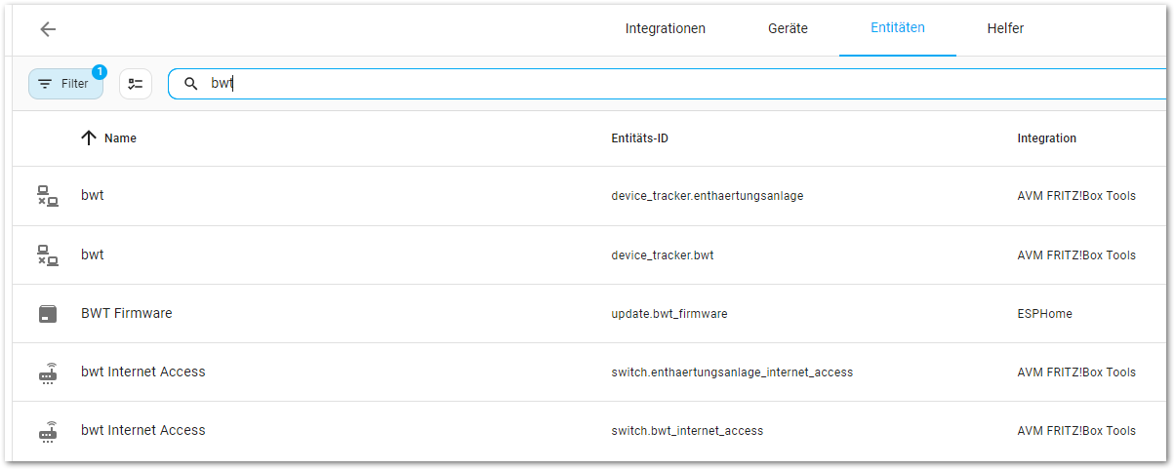
Task: Click device tracker icon for device_tracker.enthaertungsanlage
Action: 48,196
